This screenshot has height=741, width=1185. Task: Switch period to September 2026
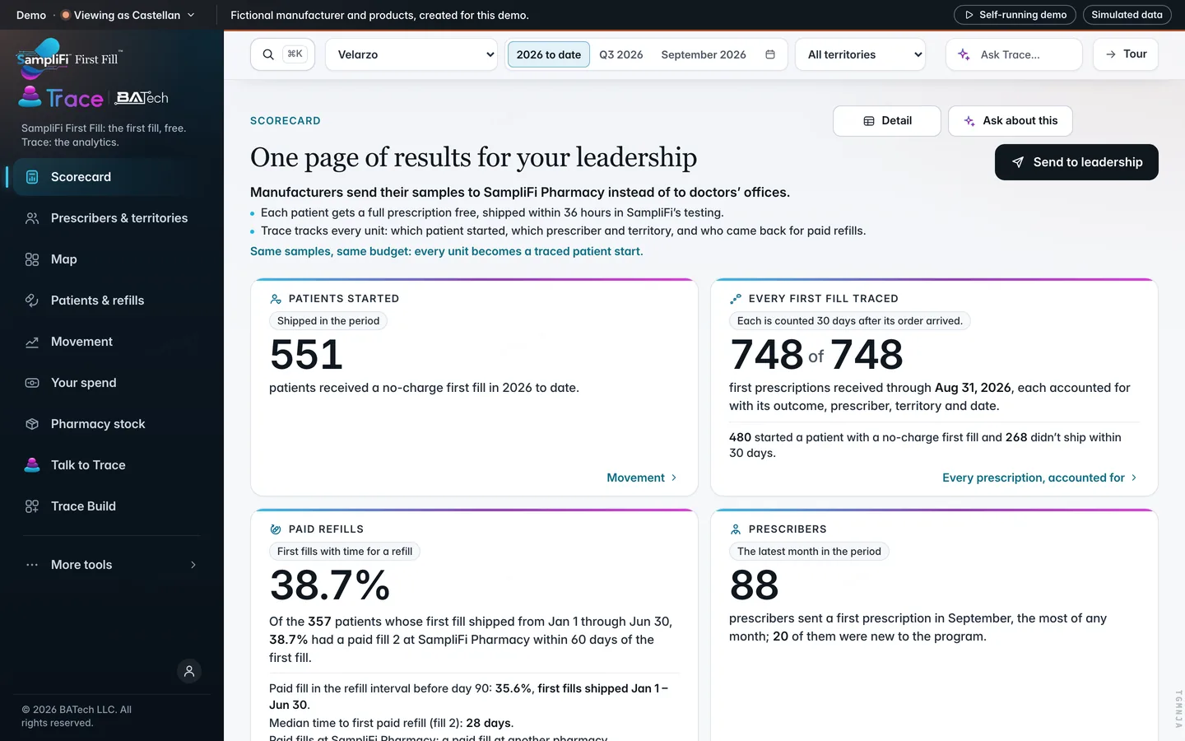[x=704, y=54]
